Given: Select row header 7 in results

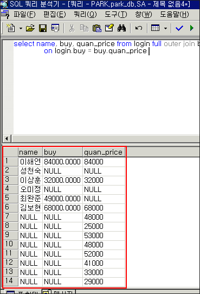Looking at the screenshot, I should (x=11, y=217).
